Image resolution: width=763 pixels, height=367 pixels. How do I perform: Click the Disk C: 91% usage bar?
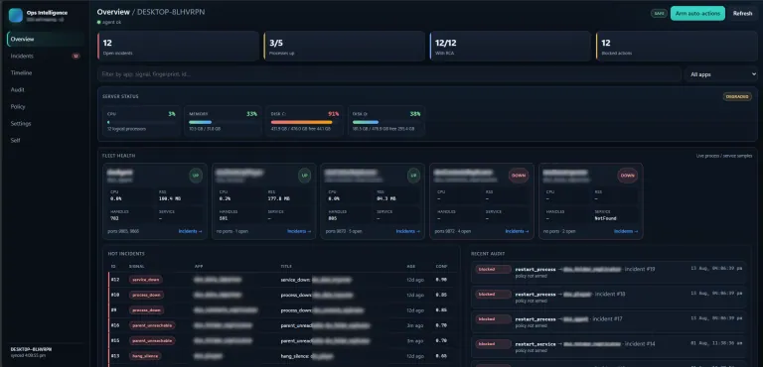point(305,122)
